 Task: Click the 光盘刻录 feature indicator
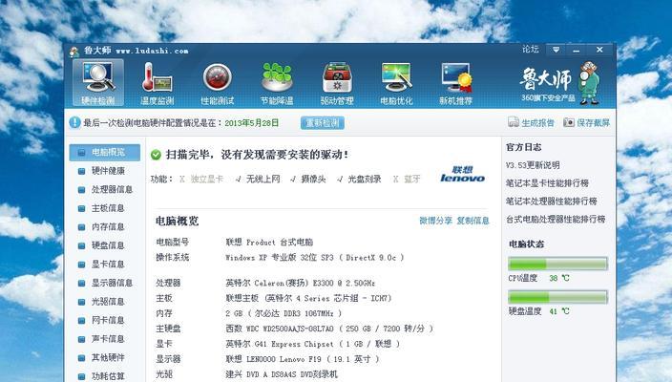coord(359,180)
